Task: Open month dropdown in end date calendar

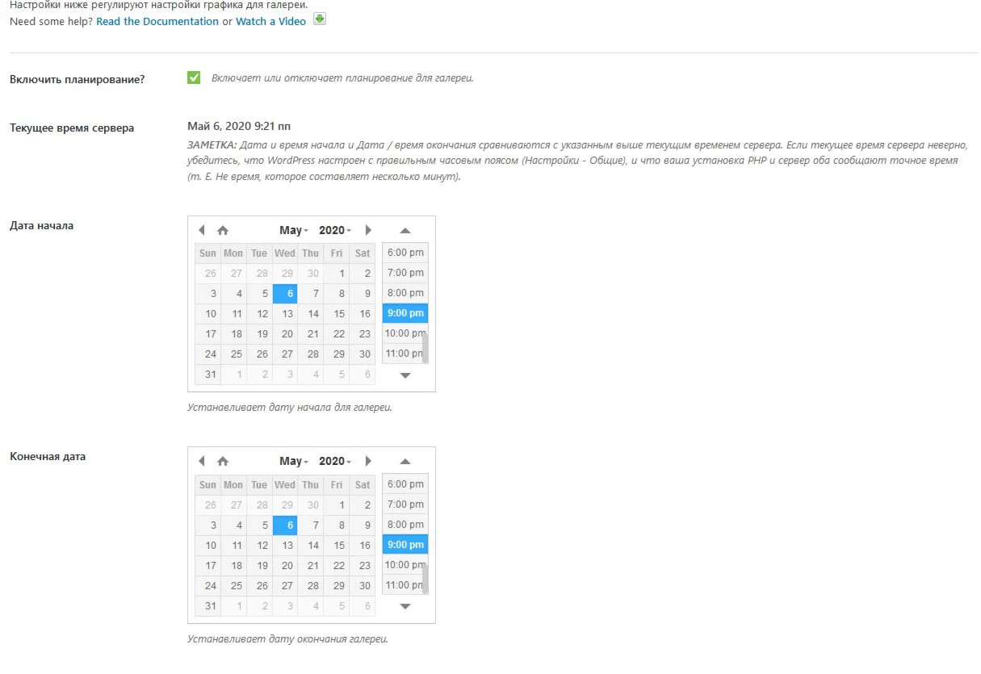Action: click(294, 461)
